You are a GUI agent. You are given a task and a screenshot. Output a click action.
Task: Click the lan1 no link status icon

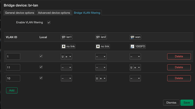64,47
